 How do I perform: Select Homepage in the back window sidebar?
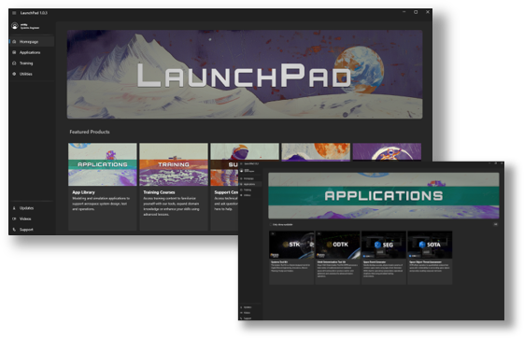[32, 42]
